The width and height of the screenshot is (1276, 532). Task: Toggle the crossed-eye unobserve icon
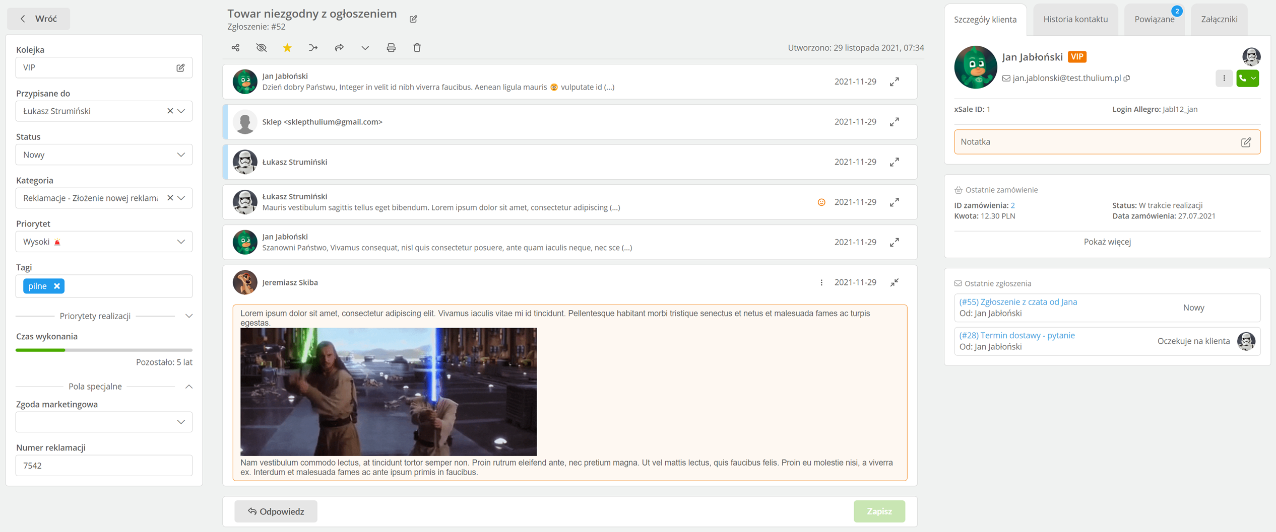pos(261,48)
